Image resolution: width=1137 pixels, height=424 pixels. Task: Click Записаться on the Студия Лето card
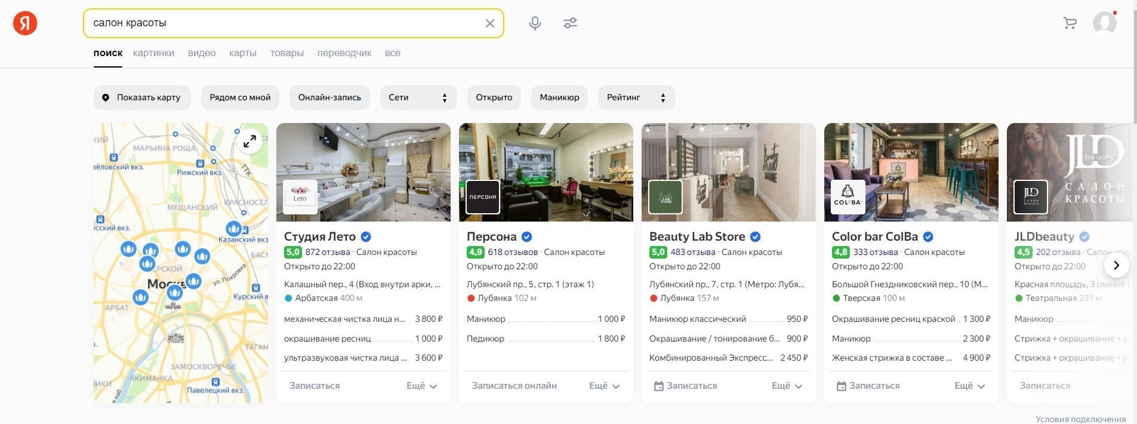pos(315,386)
